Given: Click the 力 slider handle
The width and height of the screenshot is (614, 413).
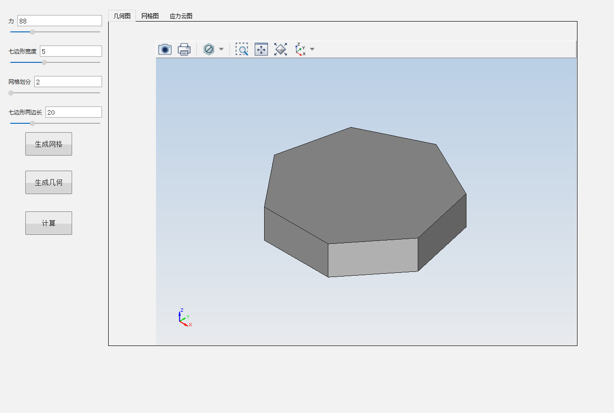Looking at the screenshot, I should click(32, 32).
